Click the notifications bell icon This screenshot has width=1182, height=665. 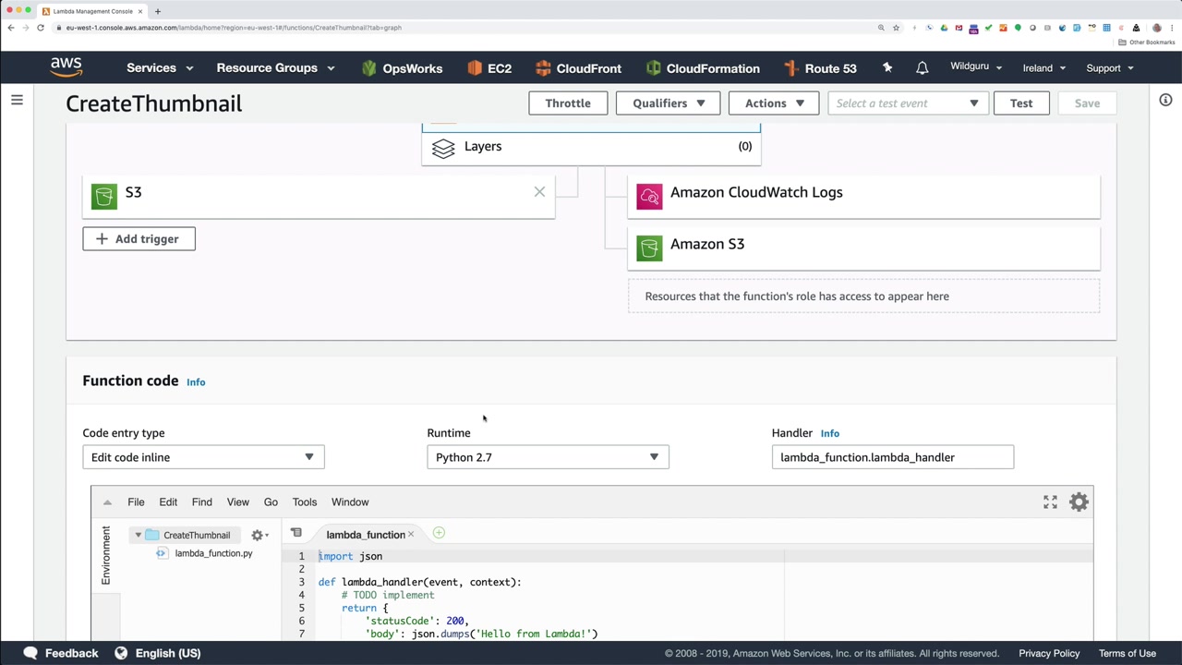(x=922, y=68)
